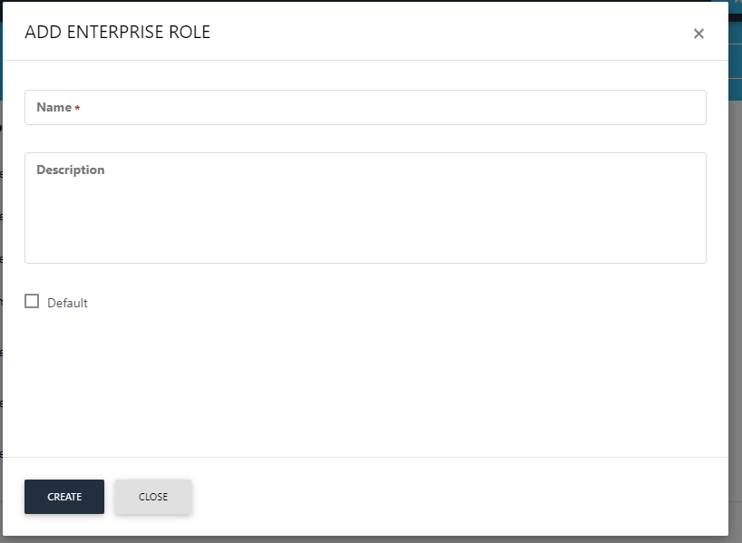Submit the role with the dark CREATE button
The width and height of the screenshot is (742, 543).
(64, 497)
